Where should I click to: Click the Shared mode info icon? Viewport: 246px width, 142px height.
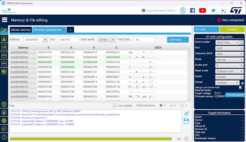[242, 83]
